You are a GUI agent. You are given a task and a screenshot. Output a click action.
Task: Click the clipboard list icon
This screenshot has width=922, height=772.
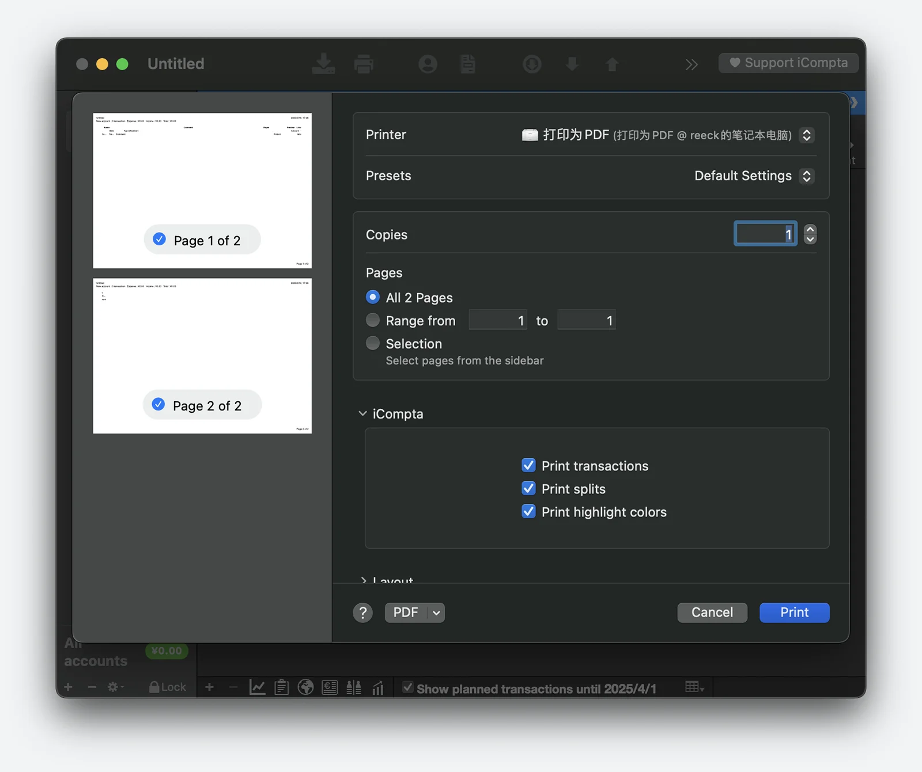point(281,687)
